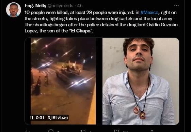
Task: Follow the #Mexico hashtag link
Action: tap(149, 12)
